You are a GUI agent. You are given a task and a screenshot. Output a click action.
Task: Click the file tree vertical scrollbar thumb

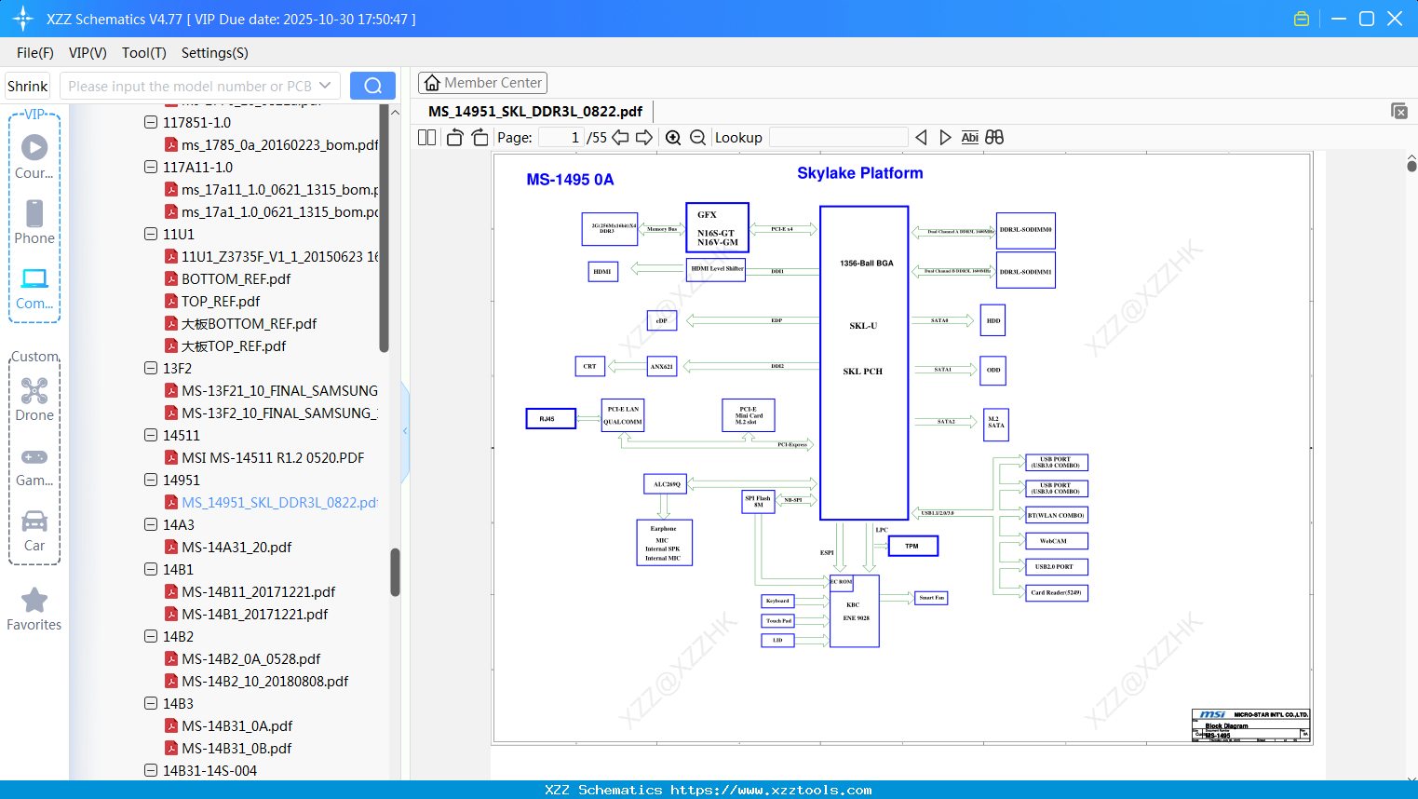tap(395, 572)
